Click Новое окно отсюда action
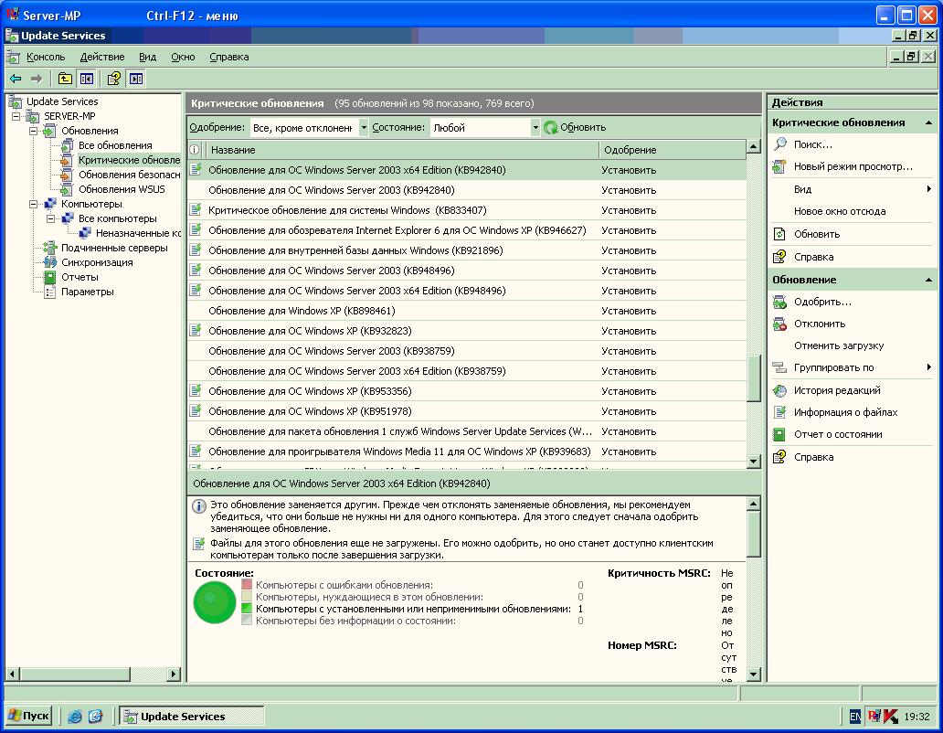This screenshot has width=943, height=733. pyautogui.click(x=840, y=211)
